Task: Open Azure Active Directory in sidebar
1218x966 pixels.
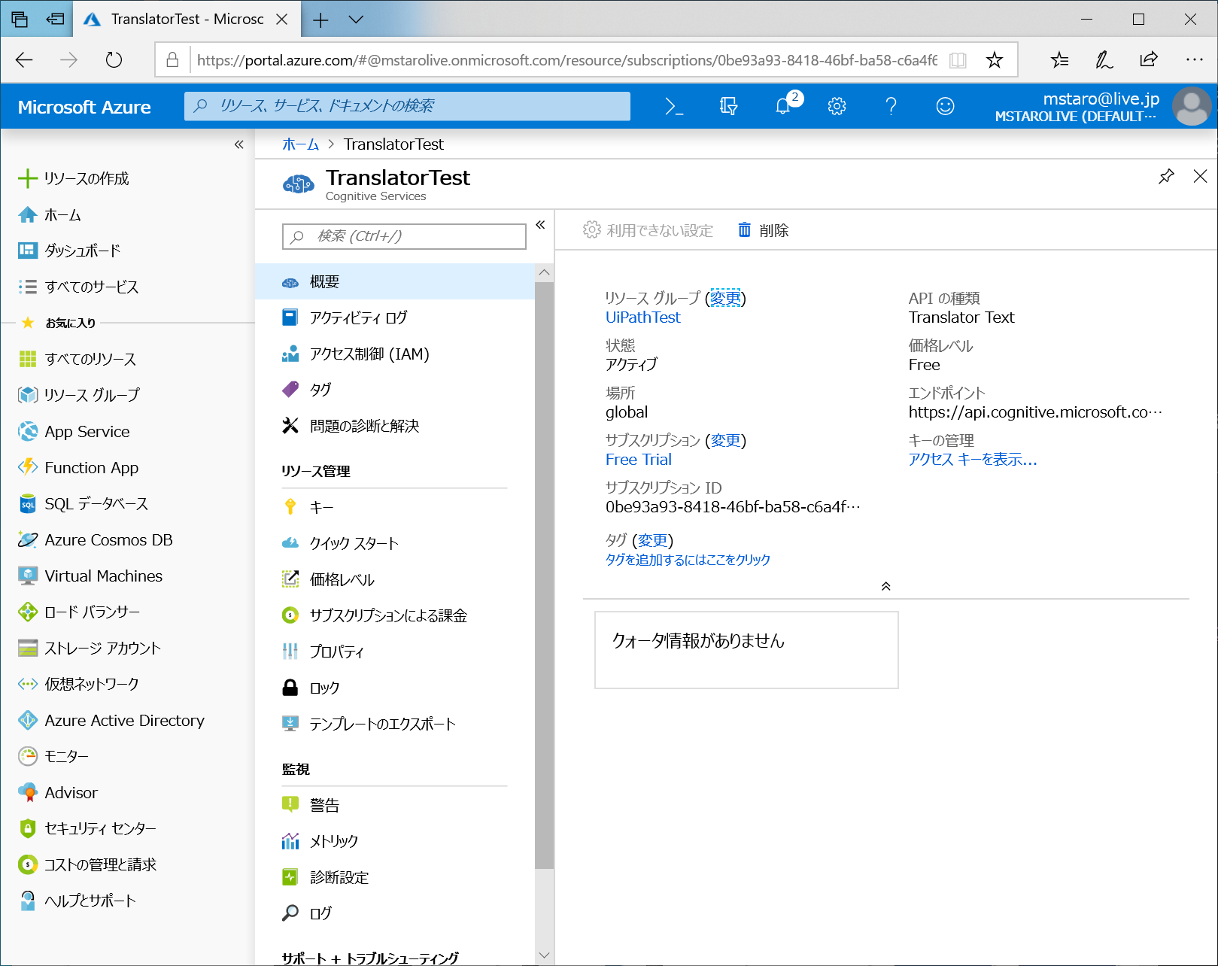Action: tap(128, 720)
